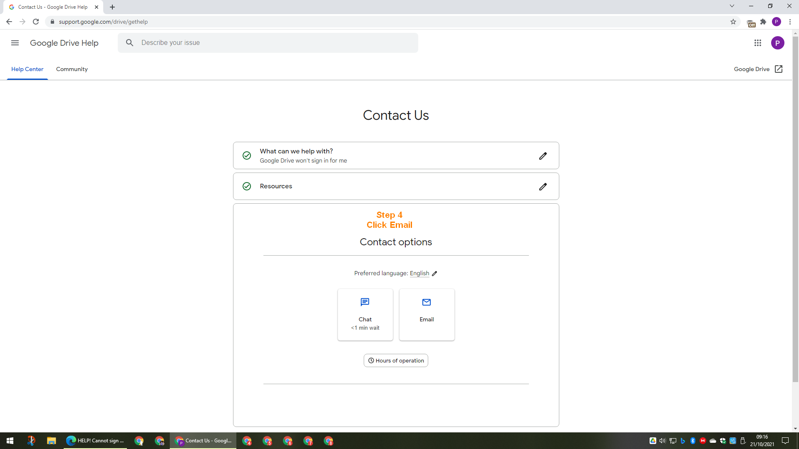799x449 pixels.
Task: Click the Hours of operation clock icon
Action: point(370,360)
